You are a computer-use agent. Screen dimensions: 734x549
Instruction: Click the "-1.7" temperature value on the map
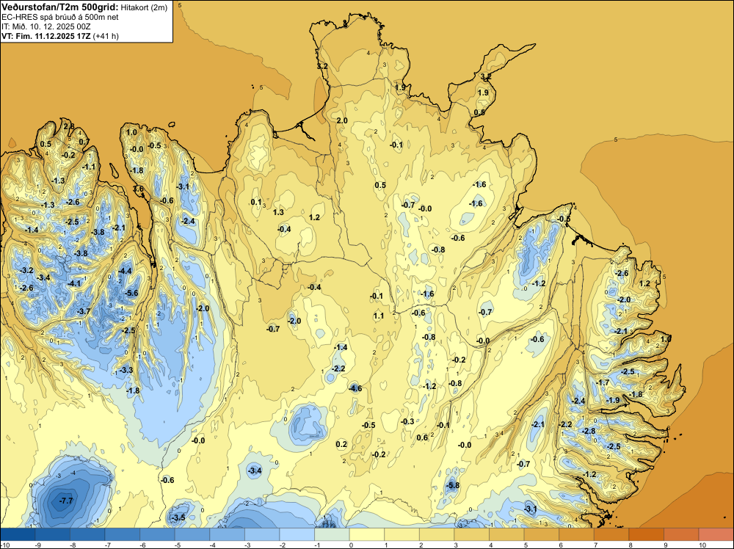coord(603,383)
